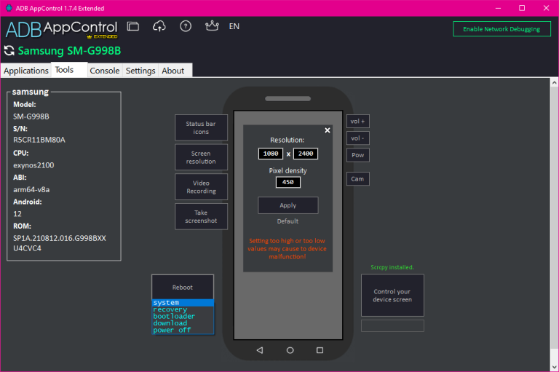Select the Tools tab
This screenshot has width=559, height=372.
coord(69,70)
